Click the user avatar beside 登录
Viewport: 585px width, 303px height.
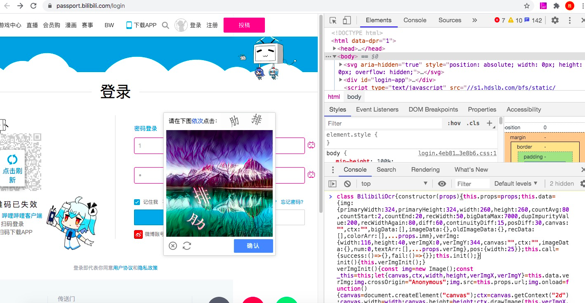(181, 25)
